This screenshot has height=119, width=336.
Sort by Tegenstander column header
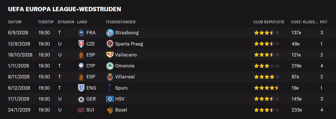[120, 22]
